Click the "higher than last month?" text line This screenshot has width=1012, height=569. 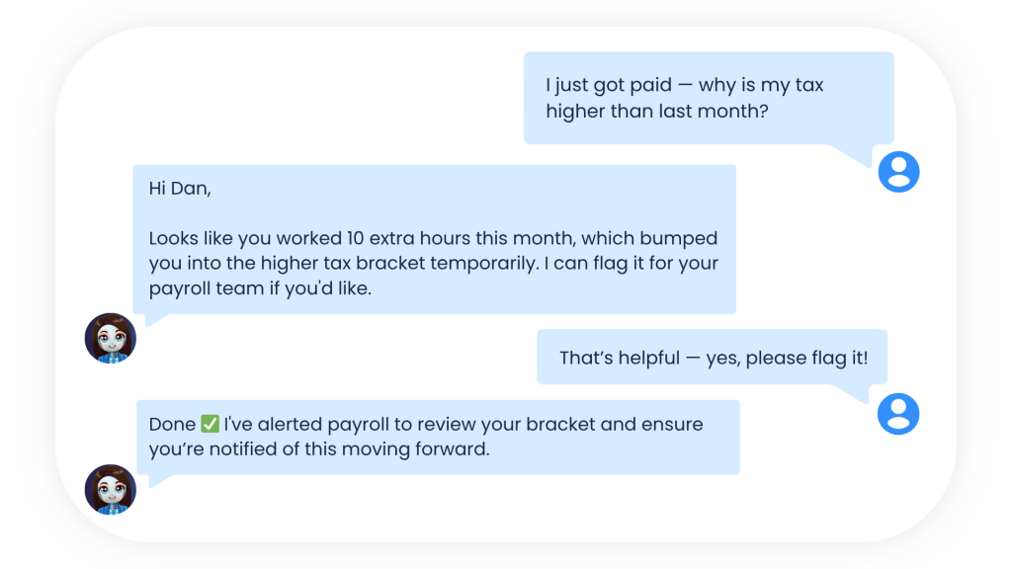coord(656,112)
